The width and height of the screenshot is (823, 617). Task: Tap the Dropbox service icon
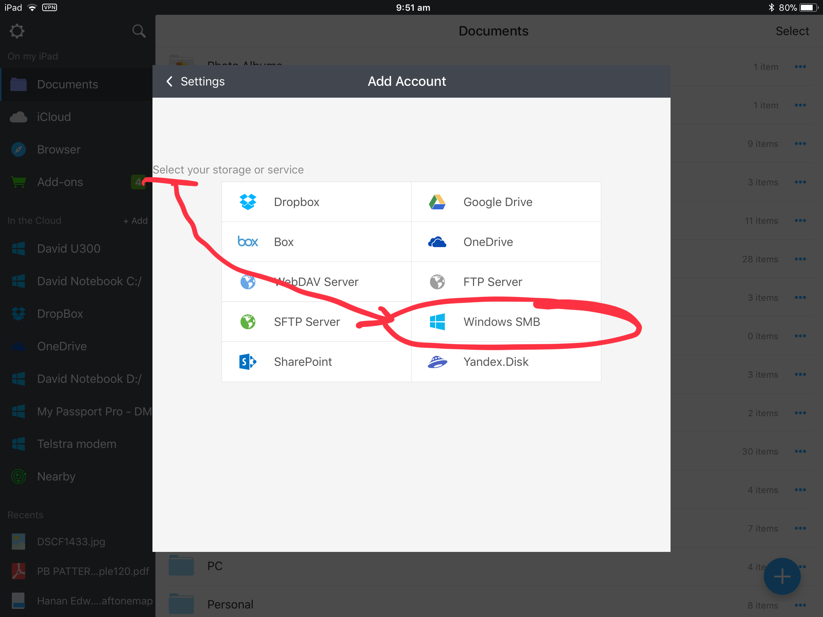(x=248, y=202)
